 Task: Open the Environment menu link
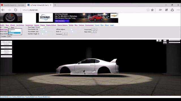point(89,25)
